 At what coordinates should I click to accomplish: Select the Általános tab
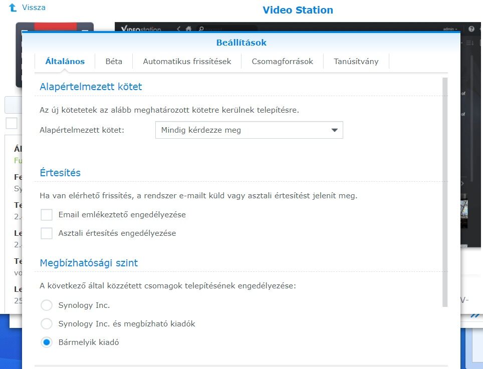coord(65,62)
